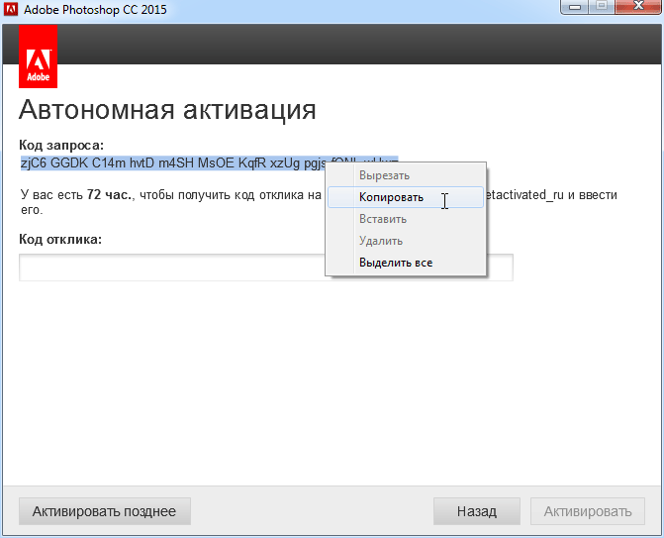Select Выделить все in the context menu
This screenshot has width=664, height=538.
(406, 263)
